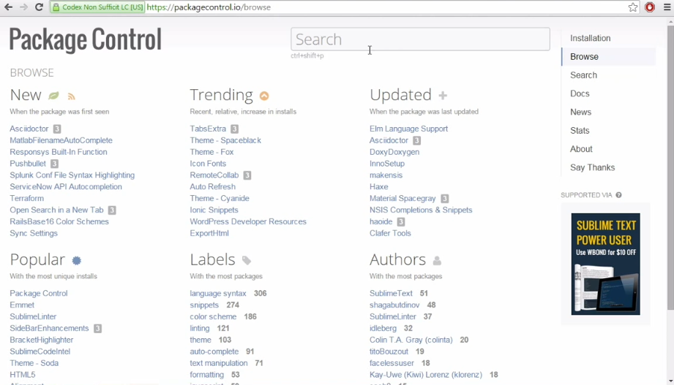Viewport: 674px width, 385px height.
Task: Click the ST3 badge next to TabsExtra
Action: [234, 129]
